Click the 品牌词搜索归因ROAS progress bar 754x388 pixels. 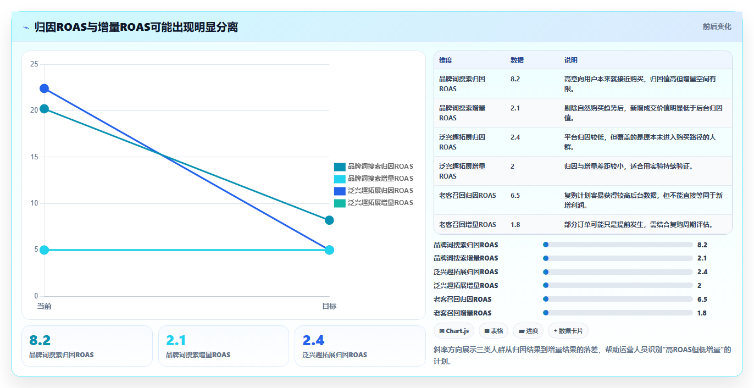pos(618,245)
